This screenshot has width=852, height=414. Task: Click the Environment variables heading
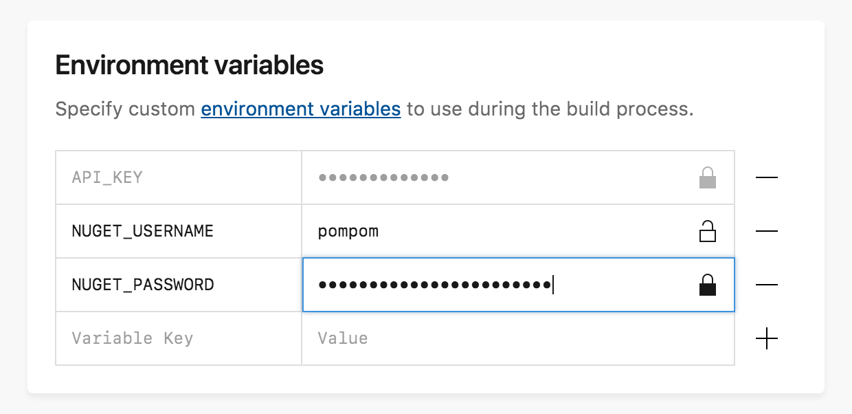(x=189, y=65)
